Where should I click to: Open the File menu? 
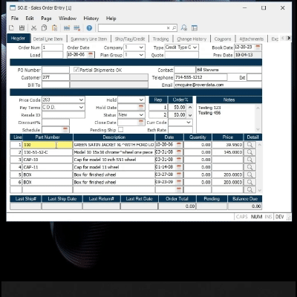pos(15,19)
